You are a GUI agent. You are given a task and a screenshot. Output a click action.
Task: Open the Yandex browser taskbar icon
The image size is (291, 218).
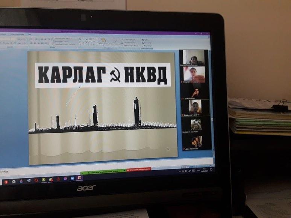(x=6, y=182)
